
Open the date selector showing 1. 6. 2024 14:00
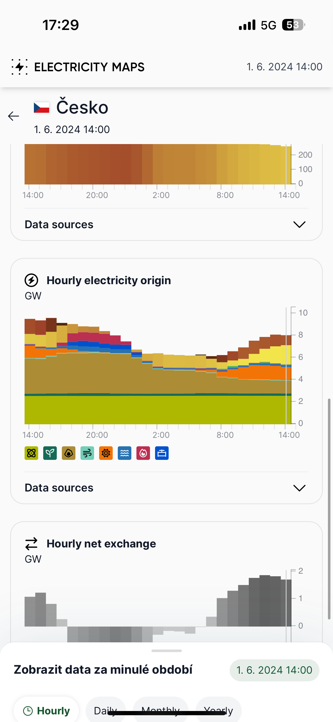tap(274, 670)
